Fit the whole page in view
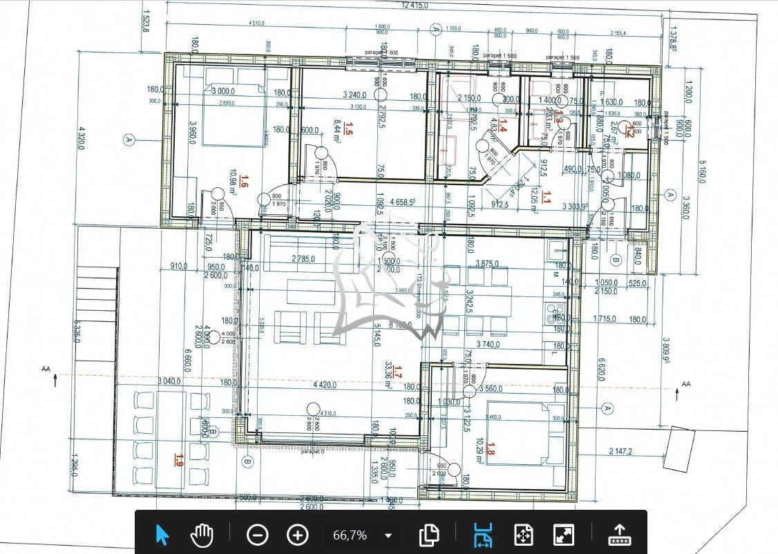The height and width of the screenshot is (554, 778). [523, 535]
